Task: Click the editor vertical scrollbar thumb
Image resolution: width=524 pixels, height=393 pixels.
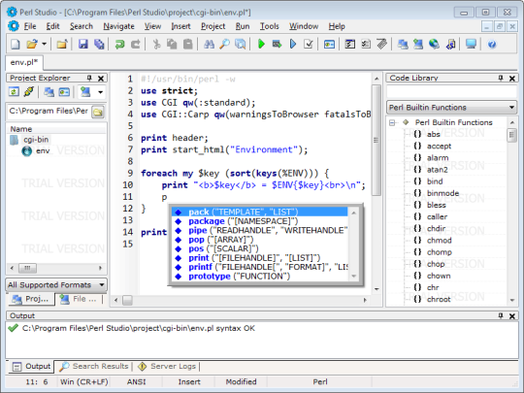Action: (377, 140)
